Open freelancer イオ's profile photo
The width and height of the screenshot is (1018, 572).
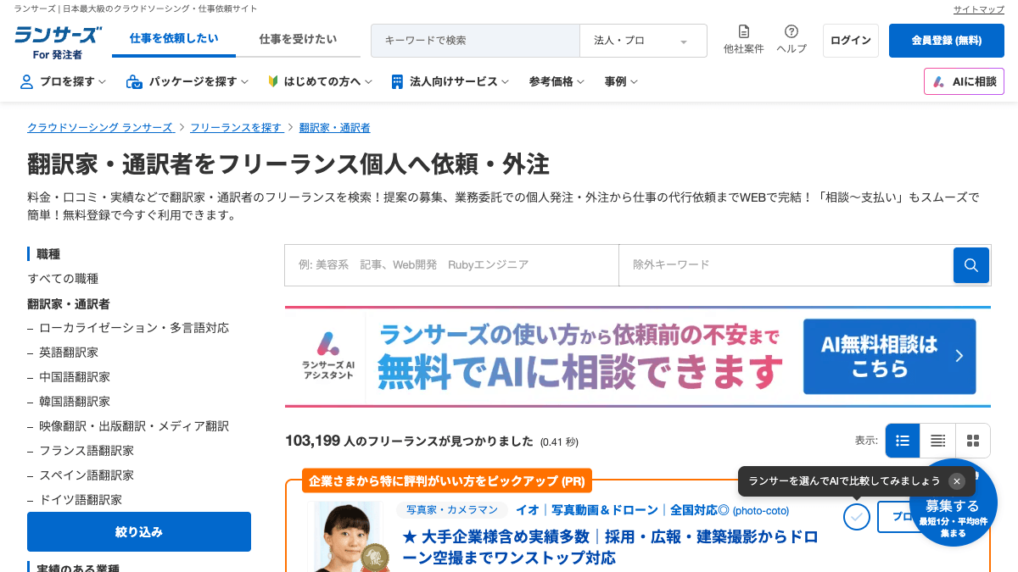(x=348, y=537)
